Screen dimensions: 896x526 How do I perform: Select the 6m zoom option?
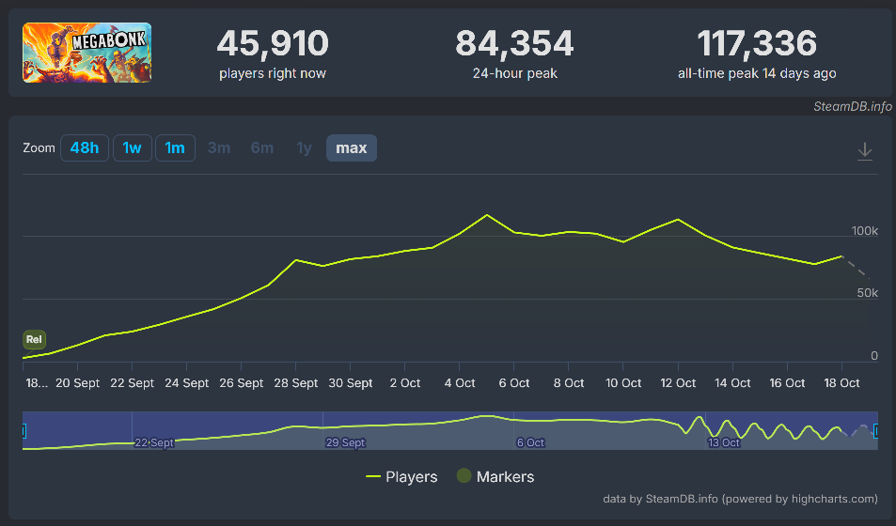point(262,147)
